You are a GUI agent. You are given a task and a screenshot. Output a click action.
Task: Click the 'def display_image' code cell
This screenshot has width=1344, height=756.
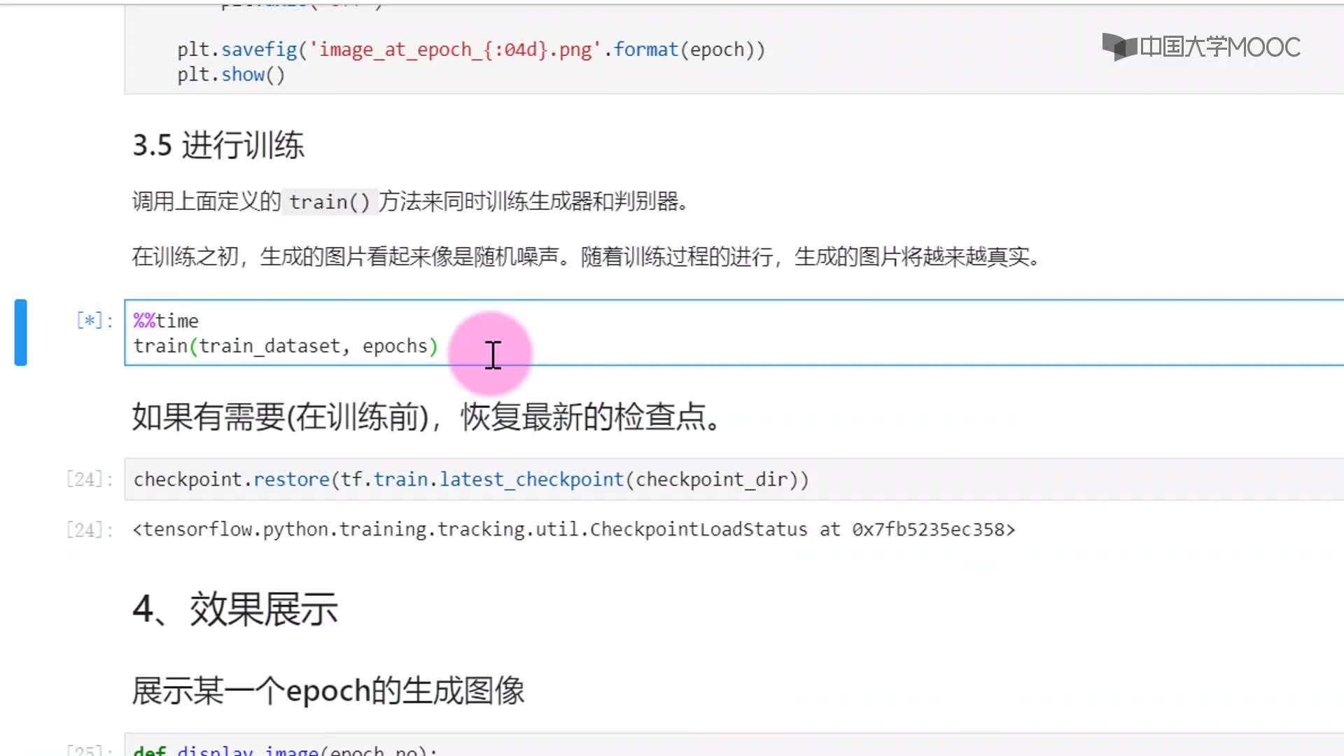(734, 745)
